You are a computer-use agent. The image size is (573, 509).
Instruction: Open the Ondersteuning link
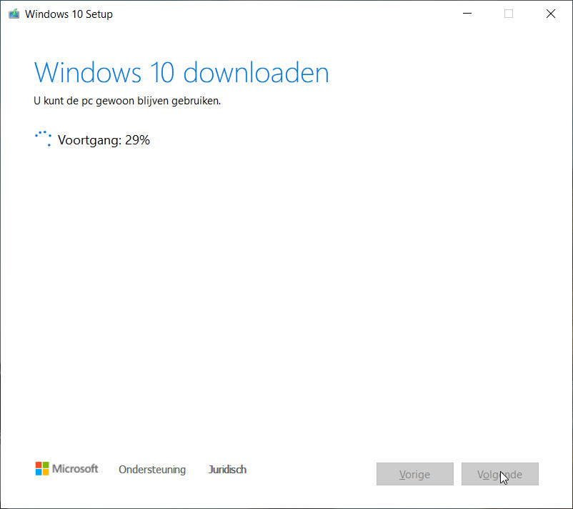151,470
